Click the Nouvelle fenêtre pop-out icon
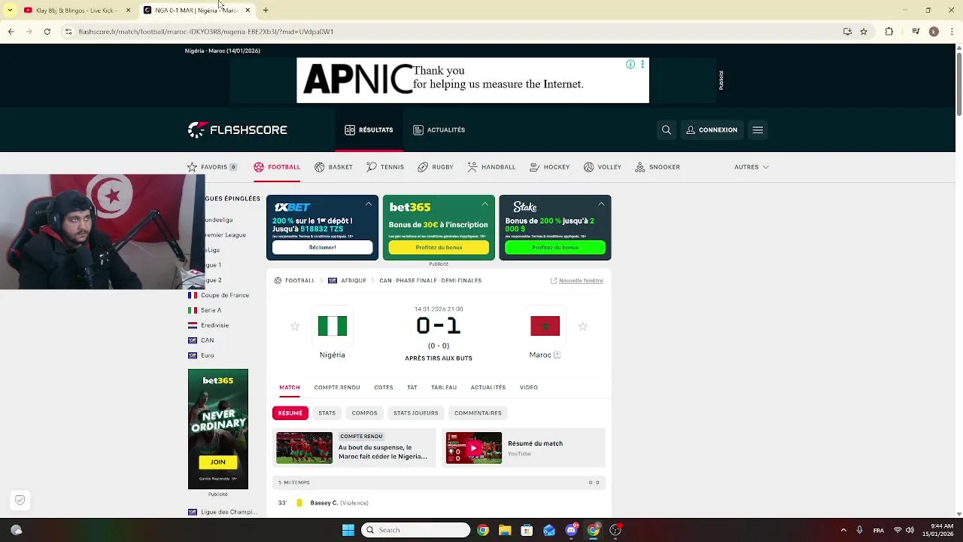Image resolution: width=963 pixels, height=542 pixels. click(554, 281)
